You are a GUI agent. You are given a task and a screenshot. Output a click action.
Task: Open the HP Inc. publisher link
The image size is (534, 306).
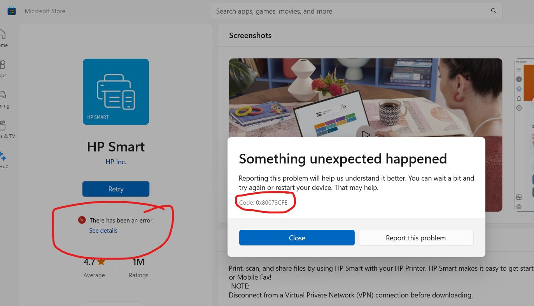click(116, 162)
